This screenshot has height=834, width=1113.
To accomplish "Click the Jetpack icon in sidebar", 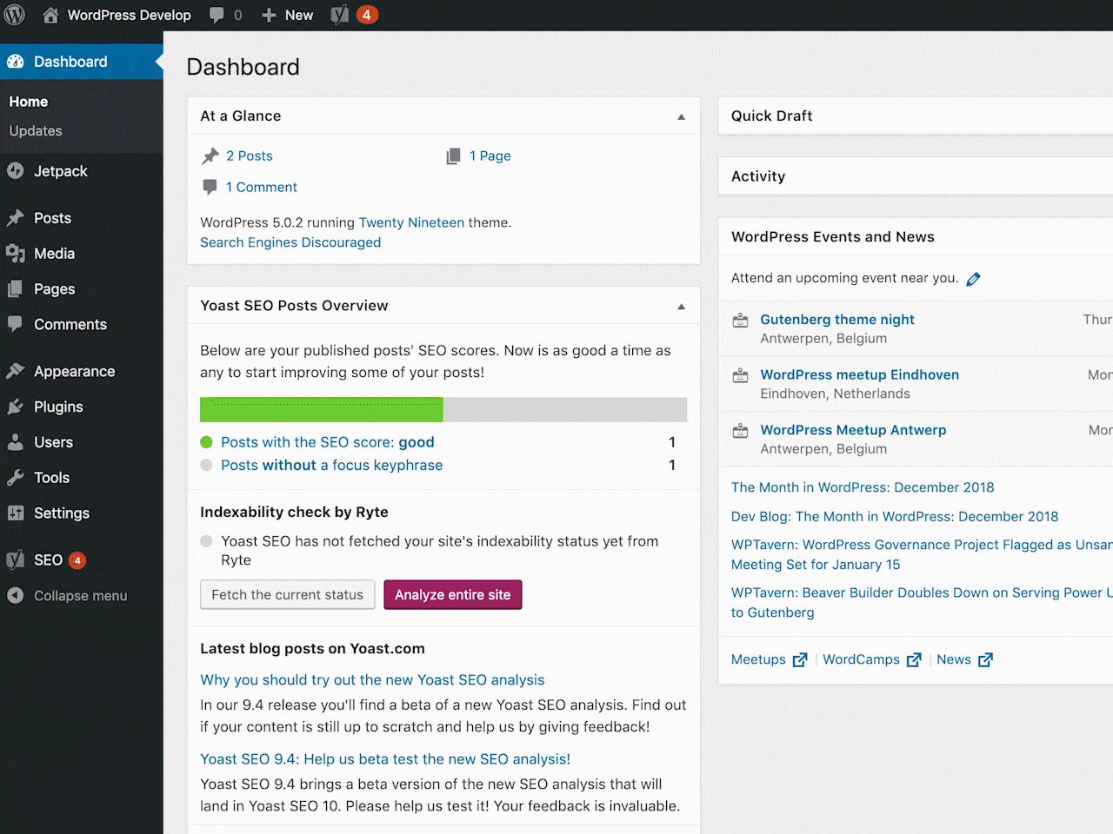I will pyautogui.click(x=16, y=171).
